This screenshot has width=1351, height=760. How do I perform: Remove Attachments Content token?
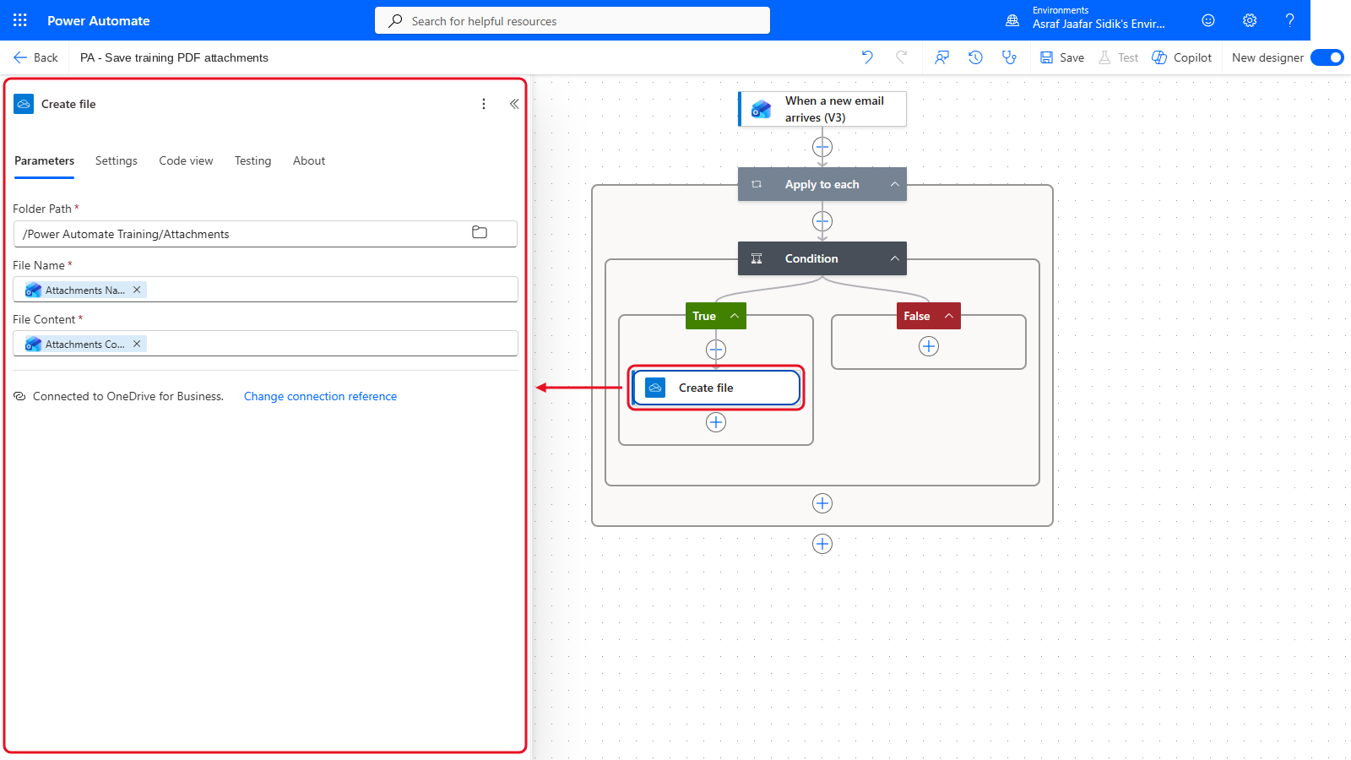137,344
